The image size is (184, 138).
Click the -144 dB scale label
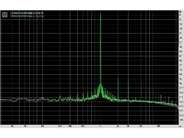181,120
